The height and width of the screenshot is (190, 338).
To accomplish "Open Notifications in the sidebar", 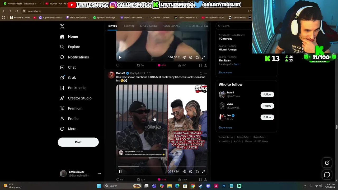I will [x=74, y=57].
